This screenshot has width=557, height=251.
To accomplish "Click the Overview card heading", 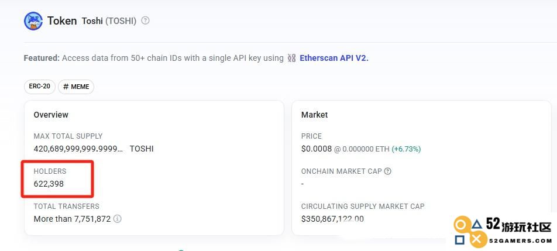I will (51, 115).
